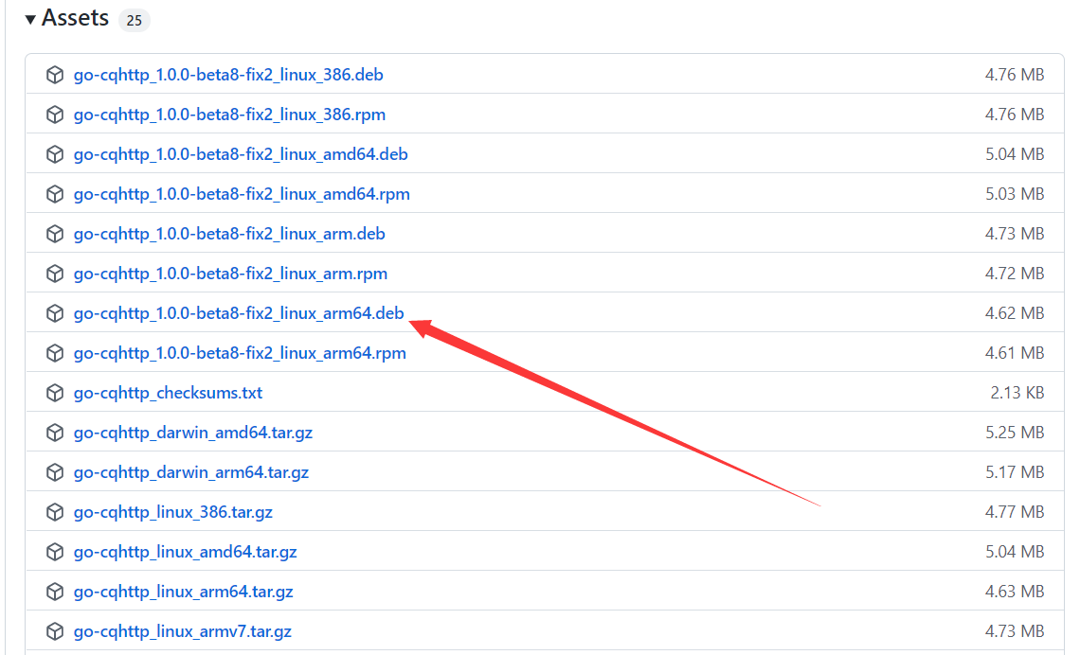Image resolution: width=1080 pixels, height=655 pixels.
Task: Download go-cqhttp_1.0.0-beta8-fix2_linux_arm64.deb
Action: (x=239, y=313)
